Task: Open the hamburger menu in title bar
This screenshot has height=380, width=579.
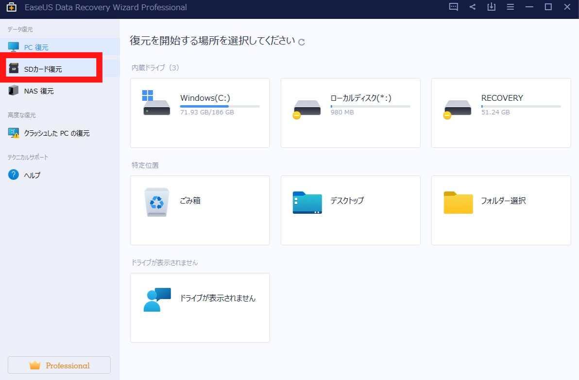Action: pos(510,7)
